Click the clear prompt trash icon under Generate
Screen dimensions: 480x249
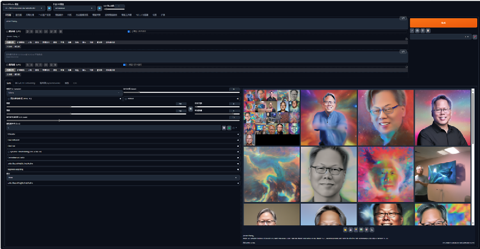click(423, 30)
